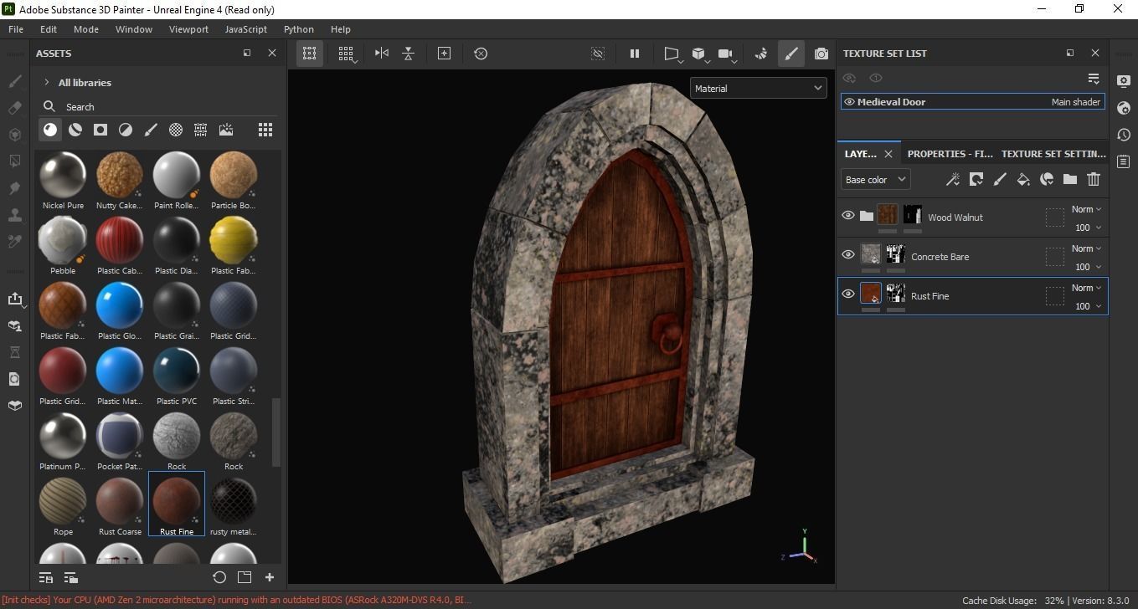This screenshot has width=1138, height=609.
Task: Click the vertical mirror icon in viewport toolbar
Action: [408, 53]
